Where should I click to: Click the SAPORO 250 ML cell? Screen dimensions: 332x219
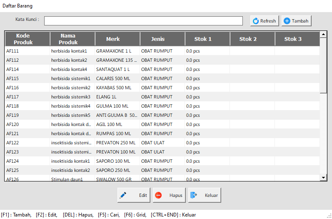click(117, 170)
